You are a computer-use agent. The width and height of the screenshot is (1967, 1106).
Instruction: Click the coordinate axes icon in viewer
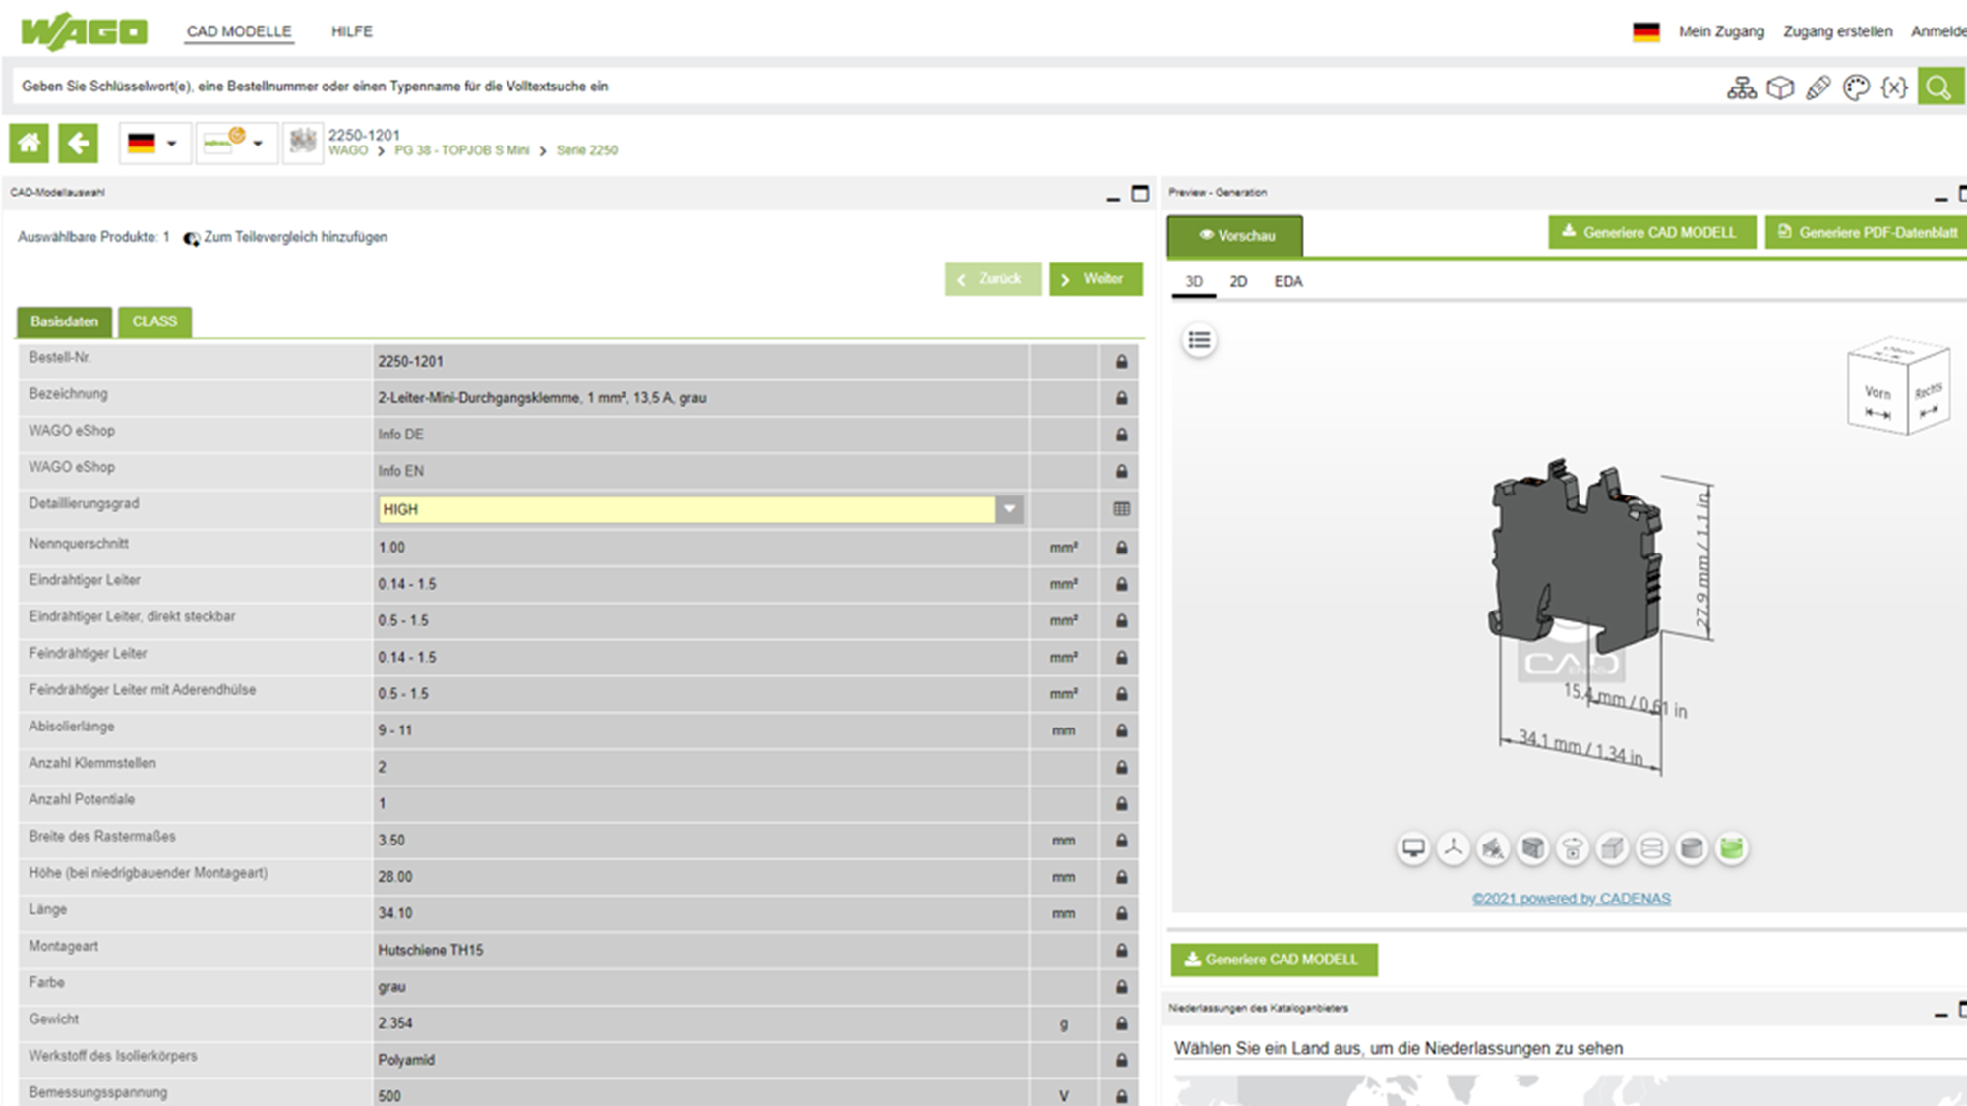click(x=1454, y=847)
